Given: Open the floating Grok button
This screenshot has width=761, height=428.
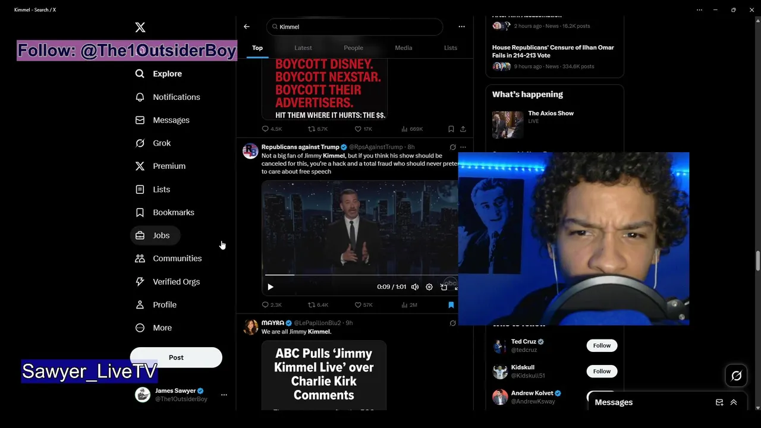Looking at the screenshot, I should click(x=737, y=376).
